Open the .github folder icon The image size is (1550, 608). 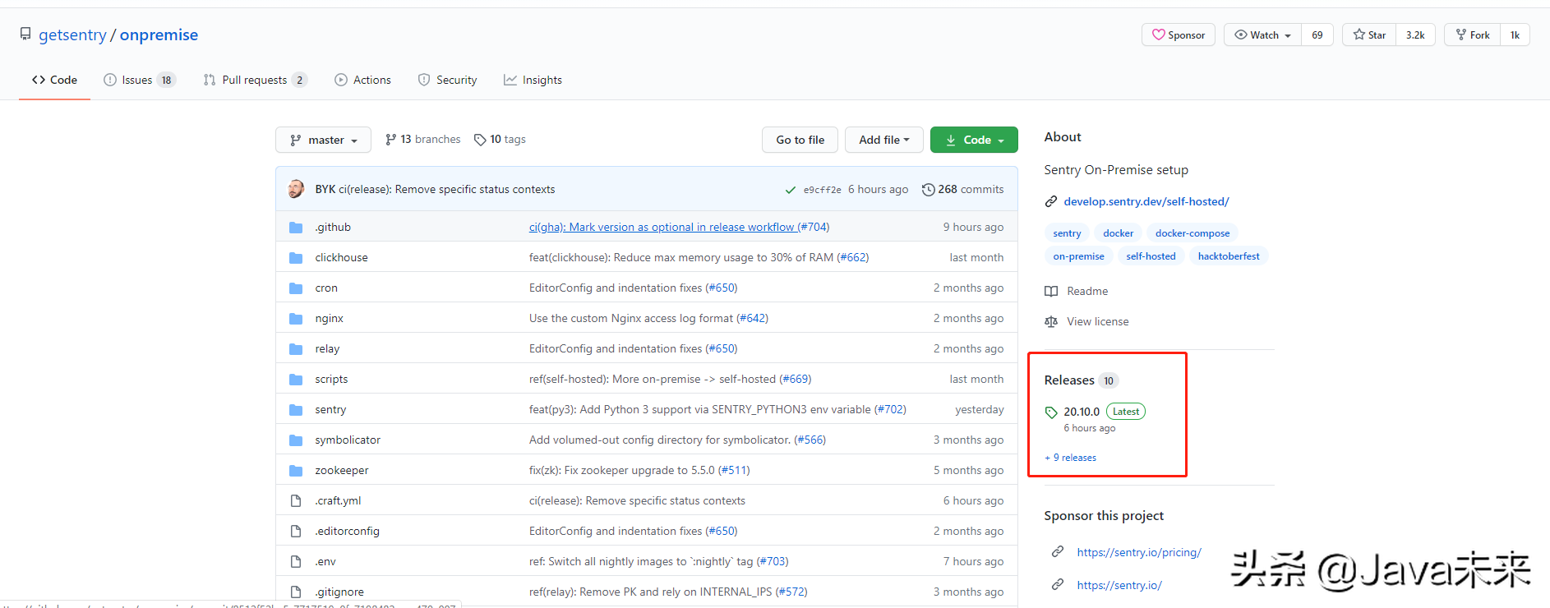[x=296, y=228]
